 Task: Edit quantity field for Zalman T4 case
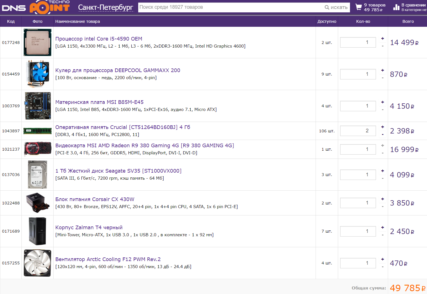[358, 231]
